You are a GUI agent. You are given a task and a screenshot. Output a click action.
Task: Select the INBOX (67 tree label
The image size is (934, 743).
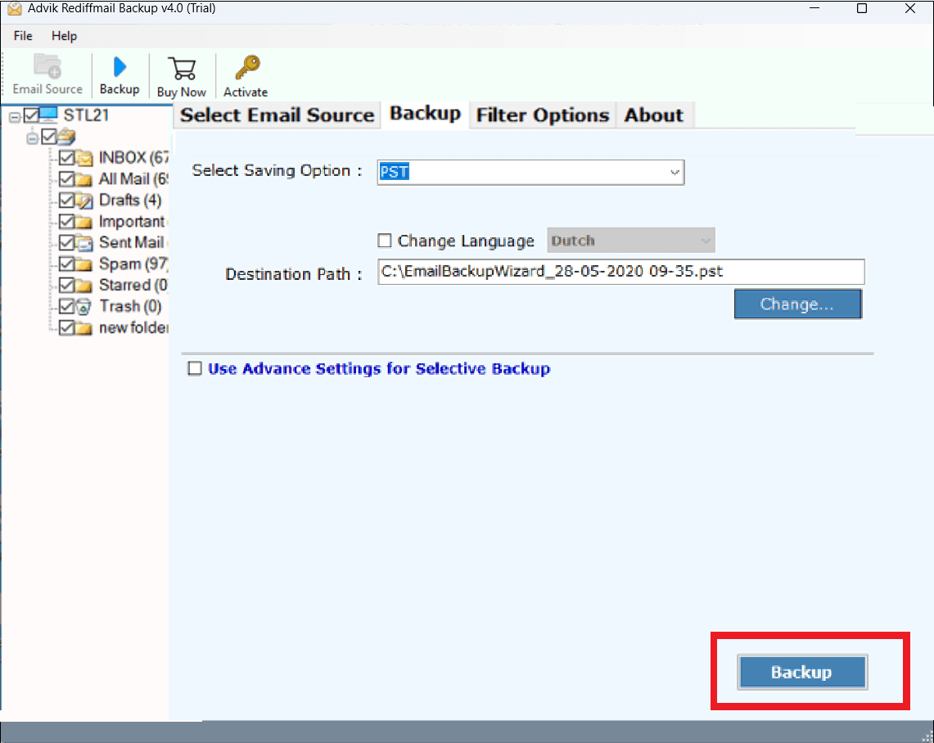tap(134, 158)
